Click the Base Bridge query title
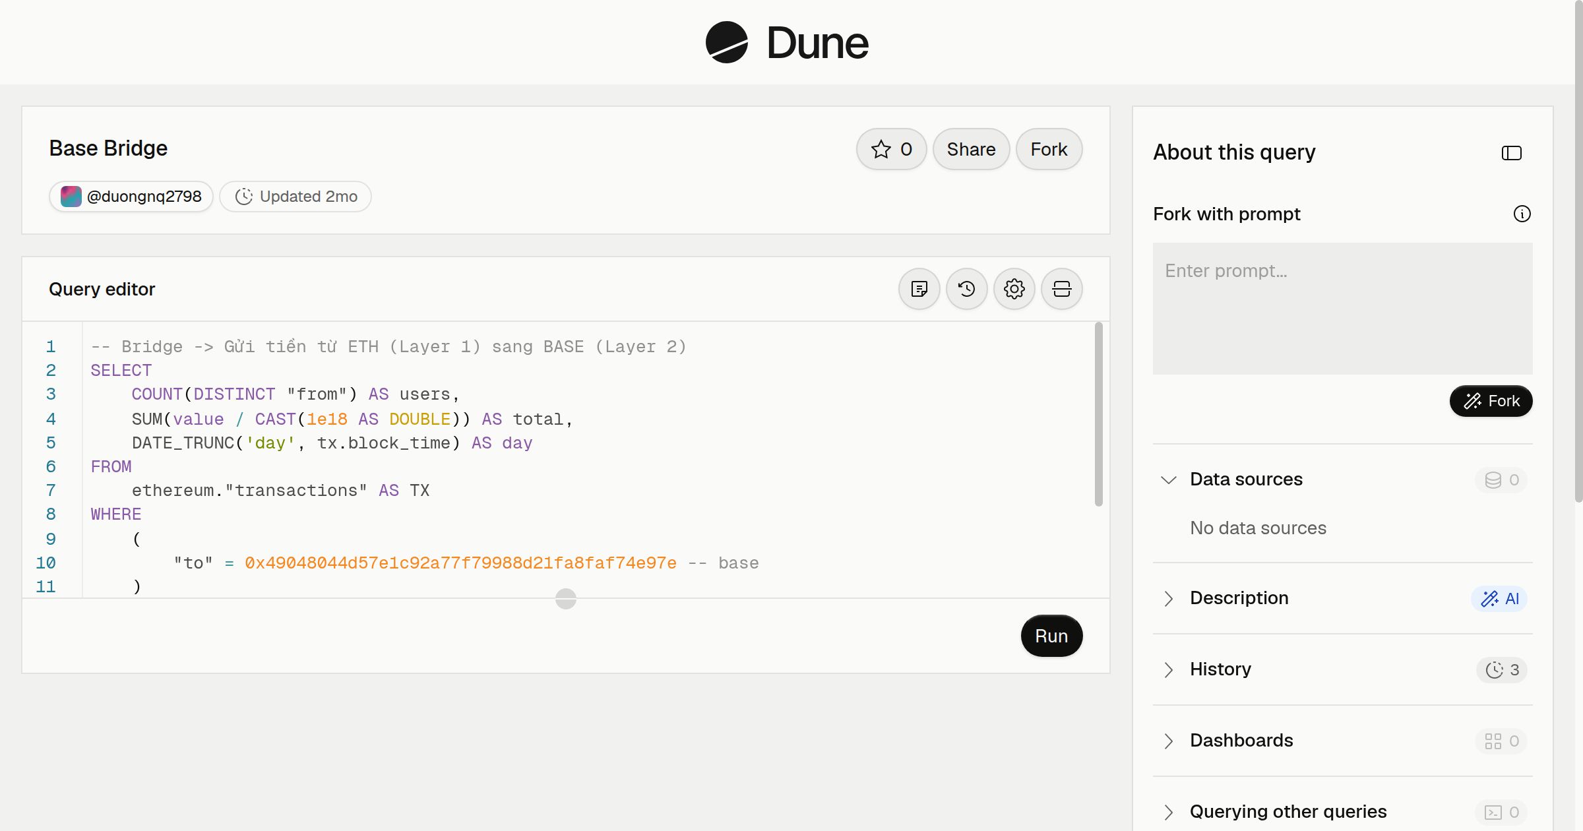The width and height of the screenshot is (1583, 831). [x=108, y=148]
